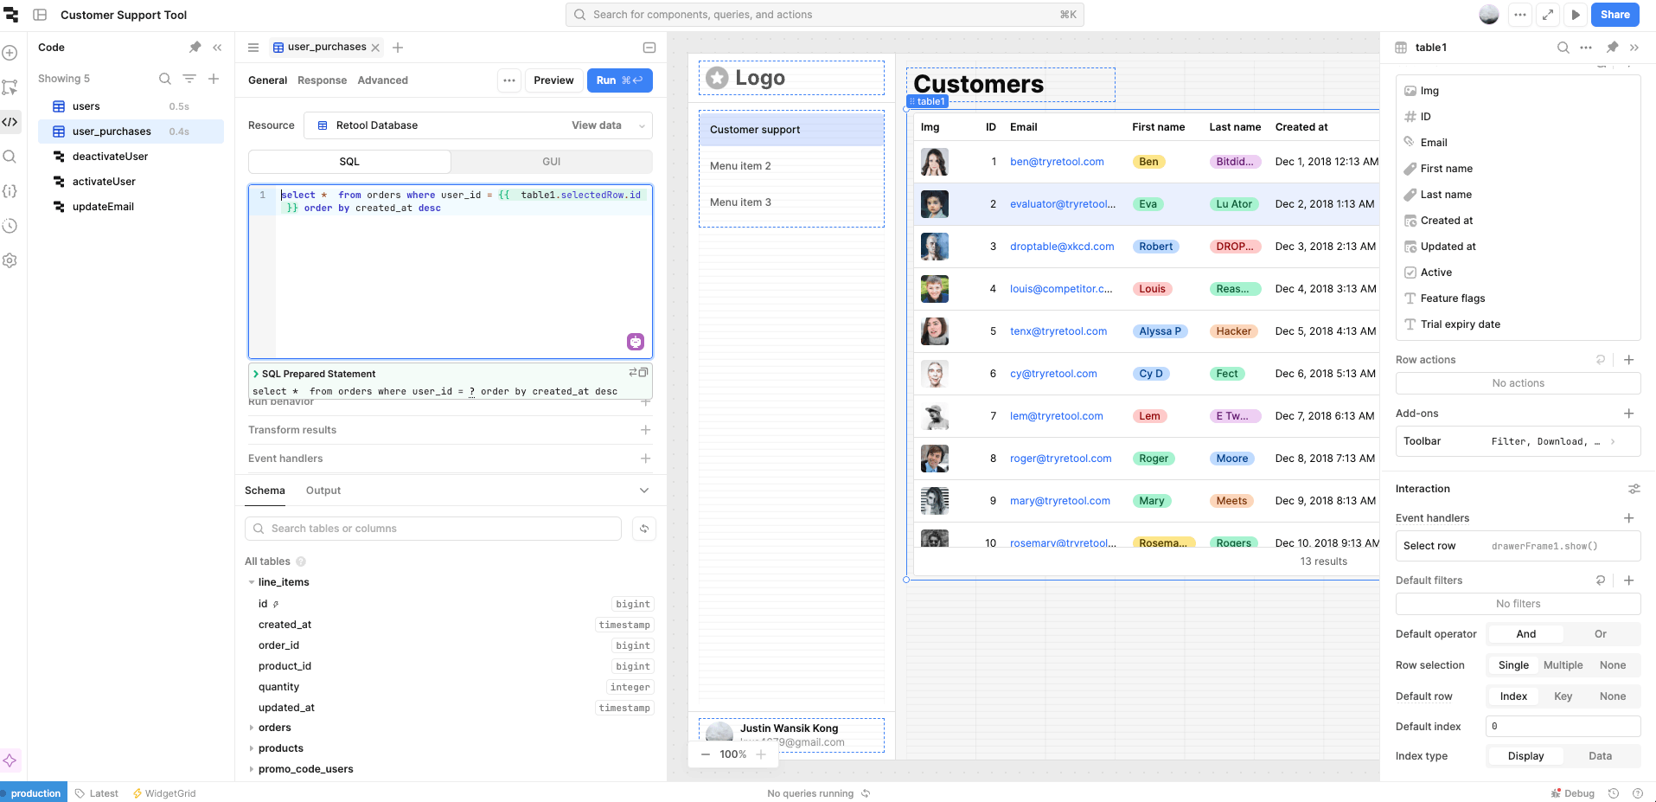Add a new query with plus icon

pos(214,79)
